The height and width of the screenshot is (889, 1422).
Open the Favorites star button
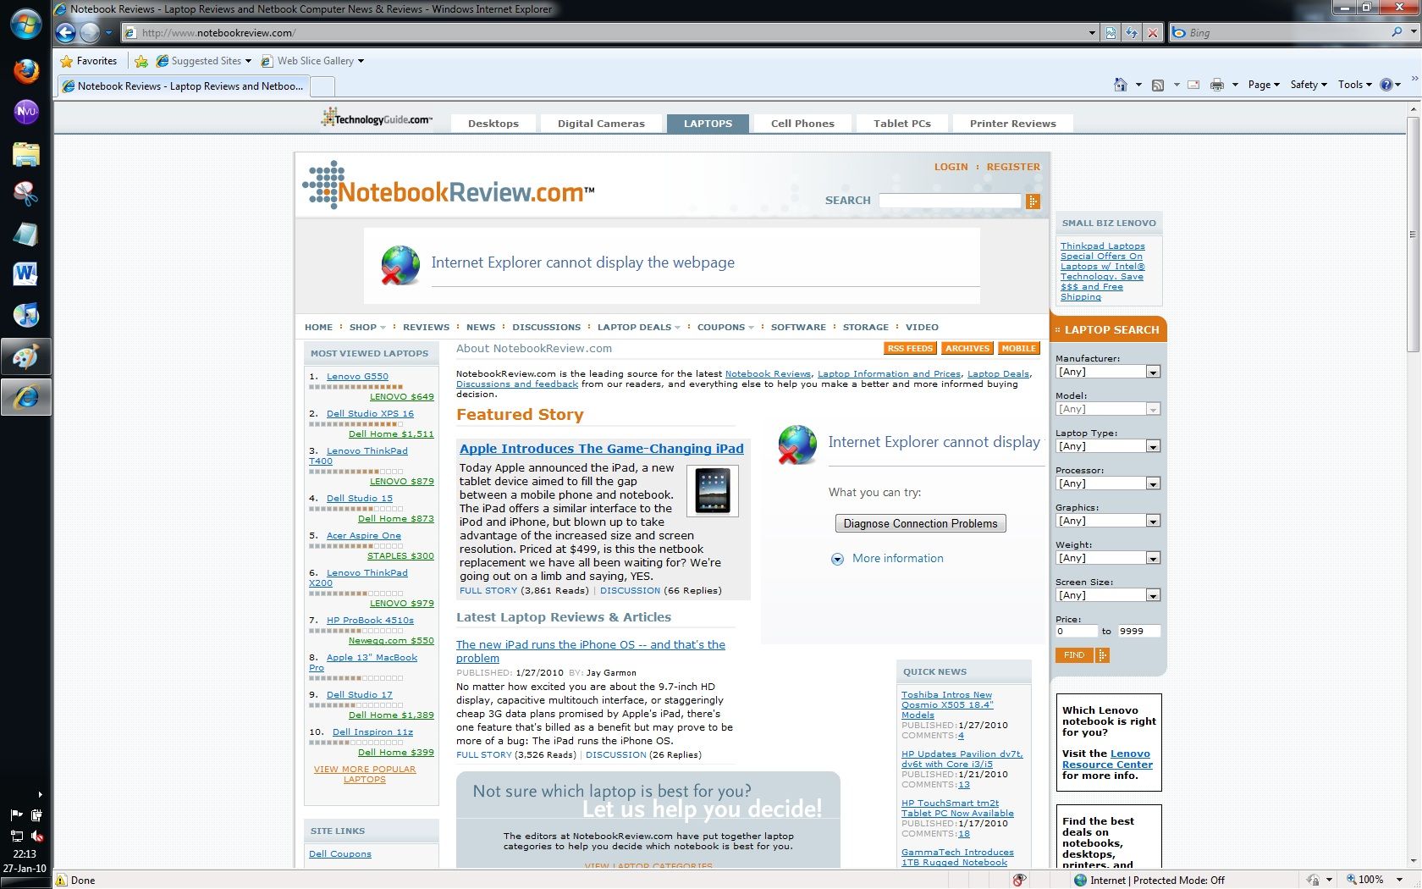pyautogui.click(x=88, y=61)
